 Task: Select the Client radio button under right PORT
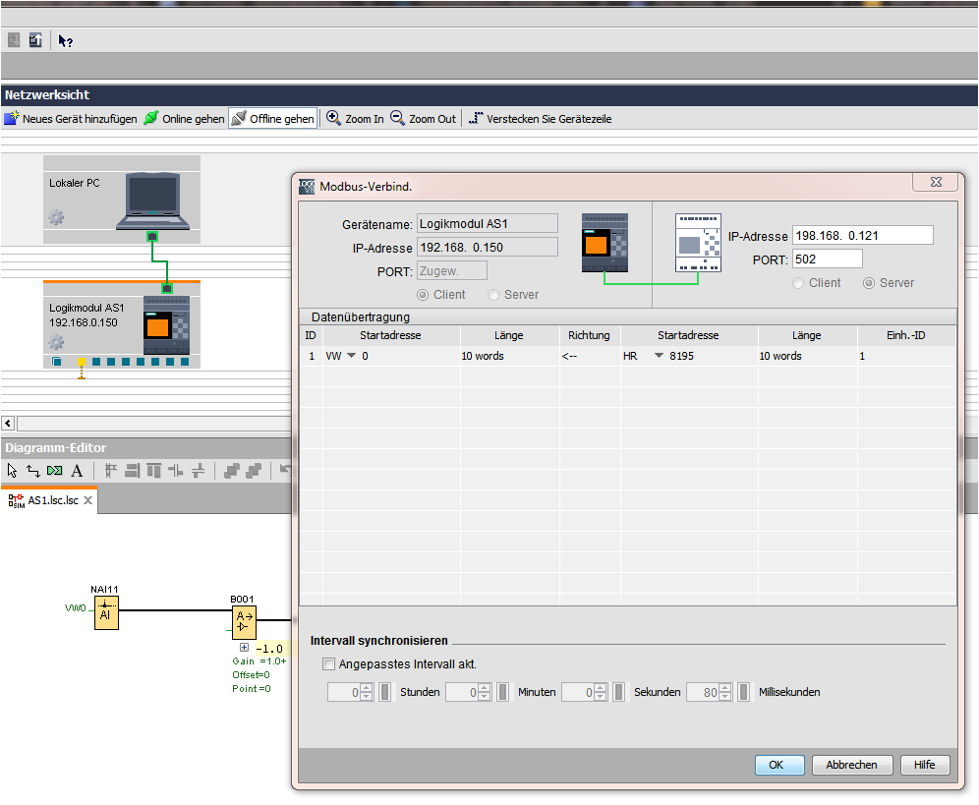pos(800,283)
